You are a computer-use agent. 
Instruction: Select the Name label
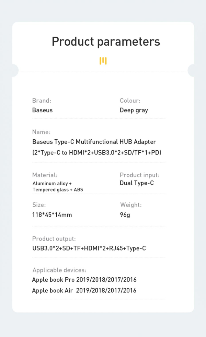pos(41,132)
